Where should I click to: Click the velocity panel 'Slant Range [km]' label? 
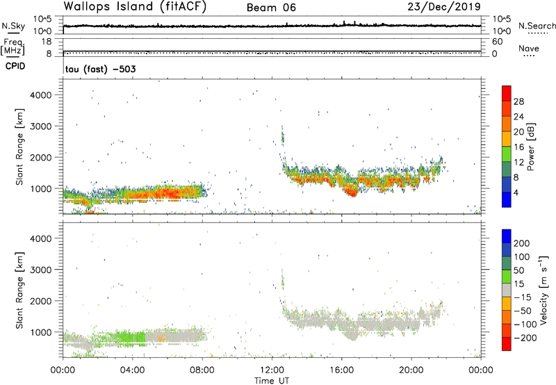coord(19,290)
